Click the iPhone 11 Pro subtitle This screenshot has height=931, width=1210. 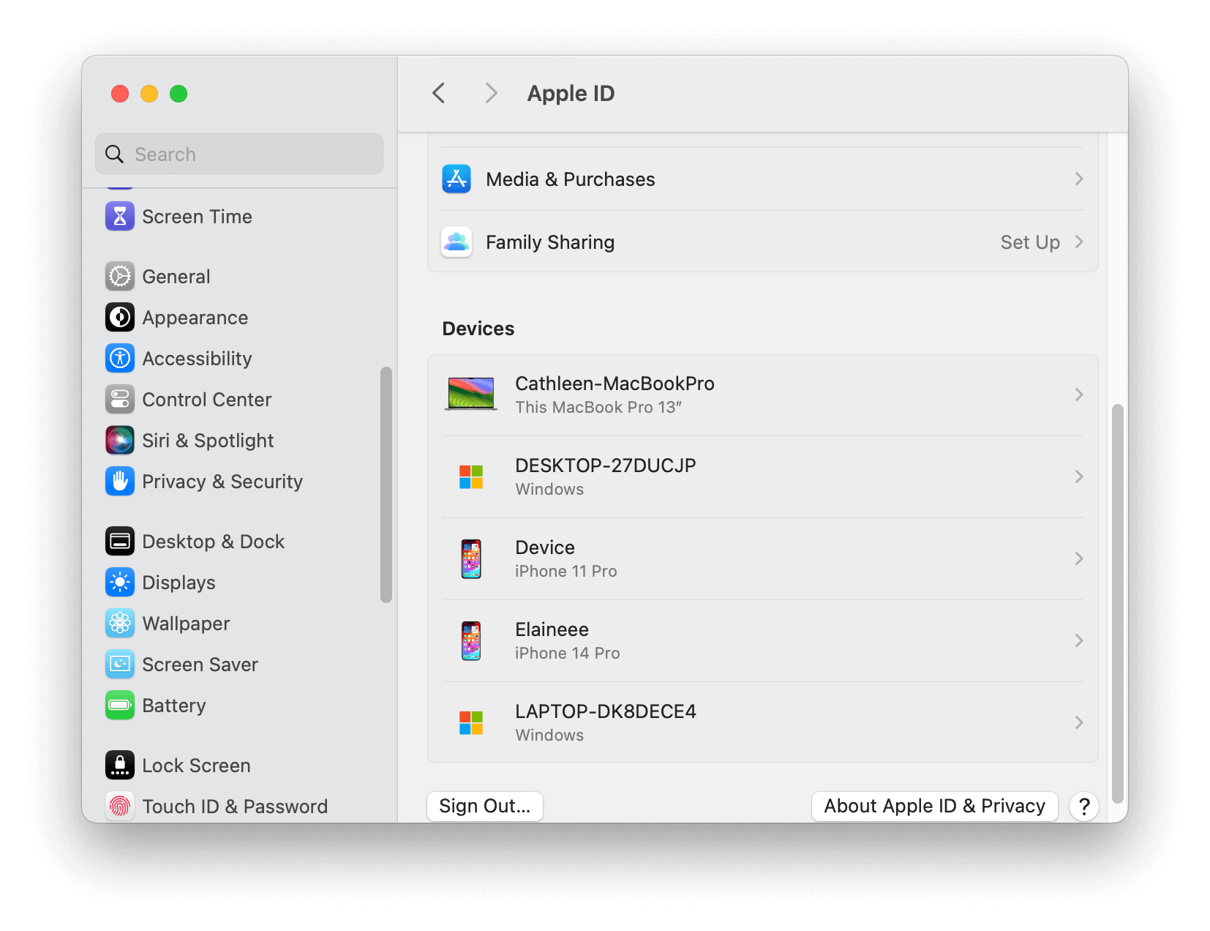coord(566,571)
